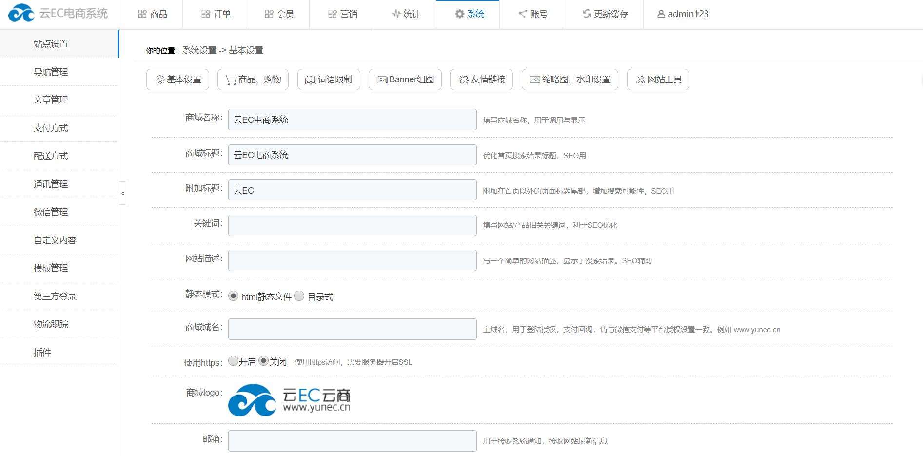Click the 营销 (Marketing) icon
The image size is (923, 456).
pyautogui.click(x=333, y=14)
